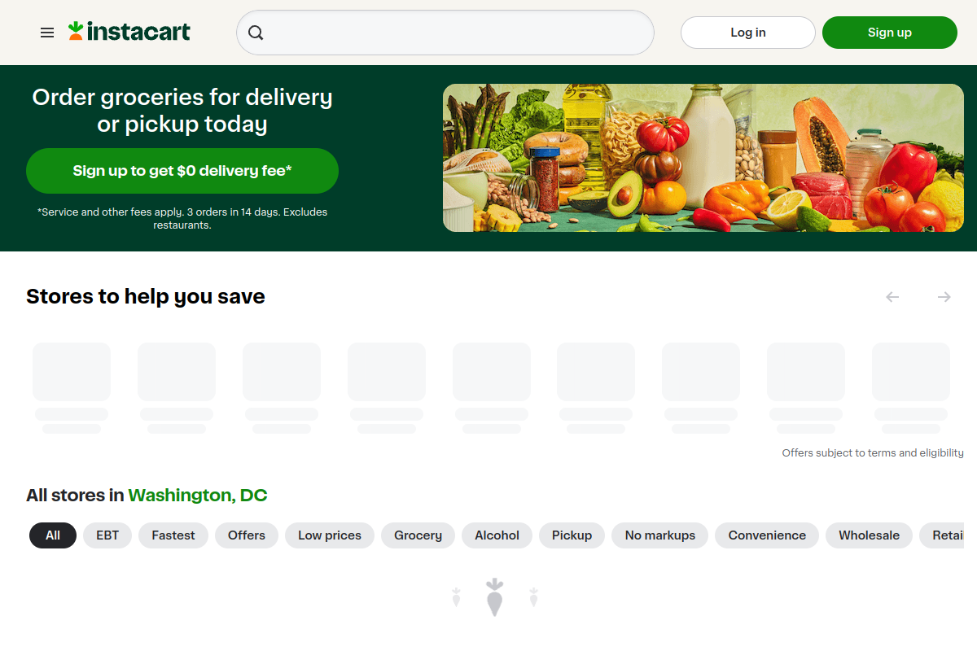Viewport: 977px width, 651px height.
Task: Select the EBT filter chip
Action: coord(107,535)
